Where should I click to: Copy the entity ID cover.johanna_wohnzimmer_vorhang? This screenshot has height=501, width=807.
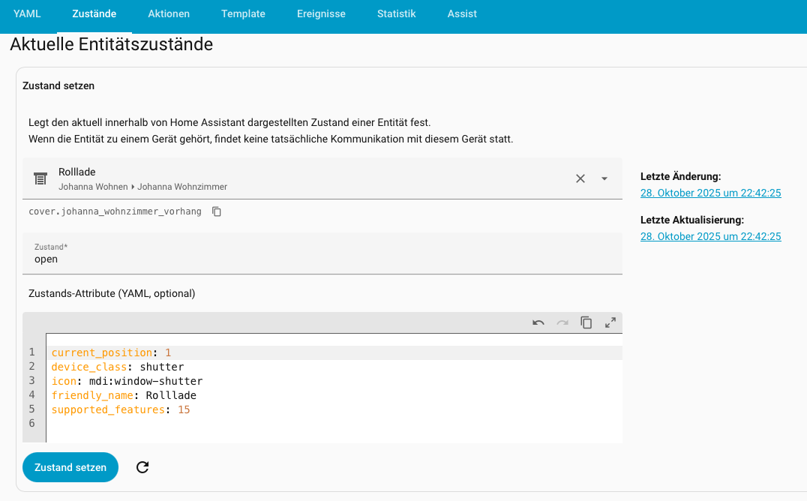(217, 211)
